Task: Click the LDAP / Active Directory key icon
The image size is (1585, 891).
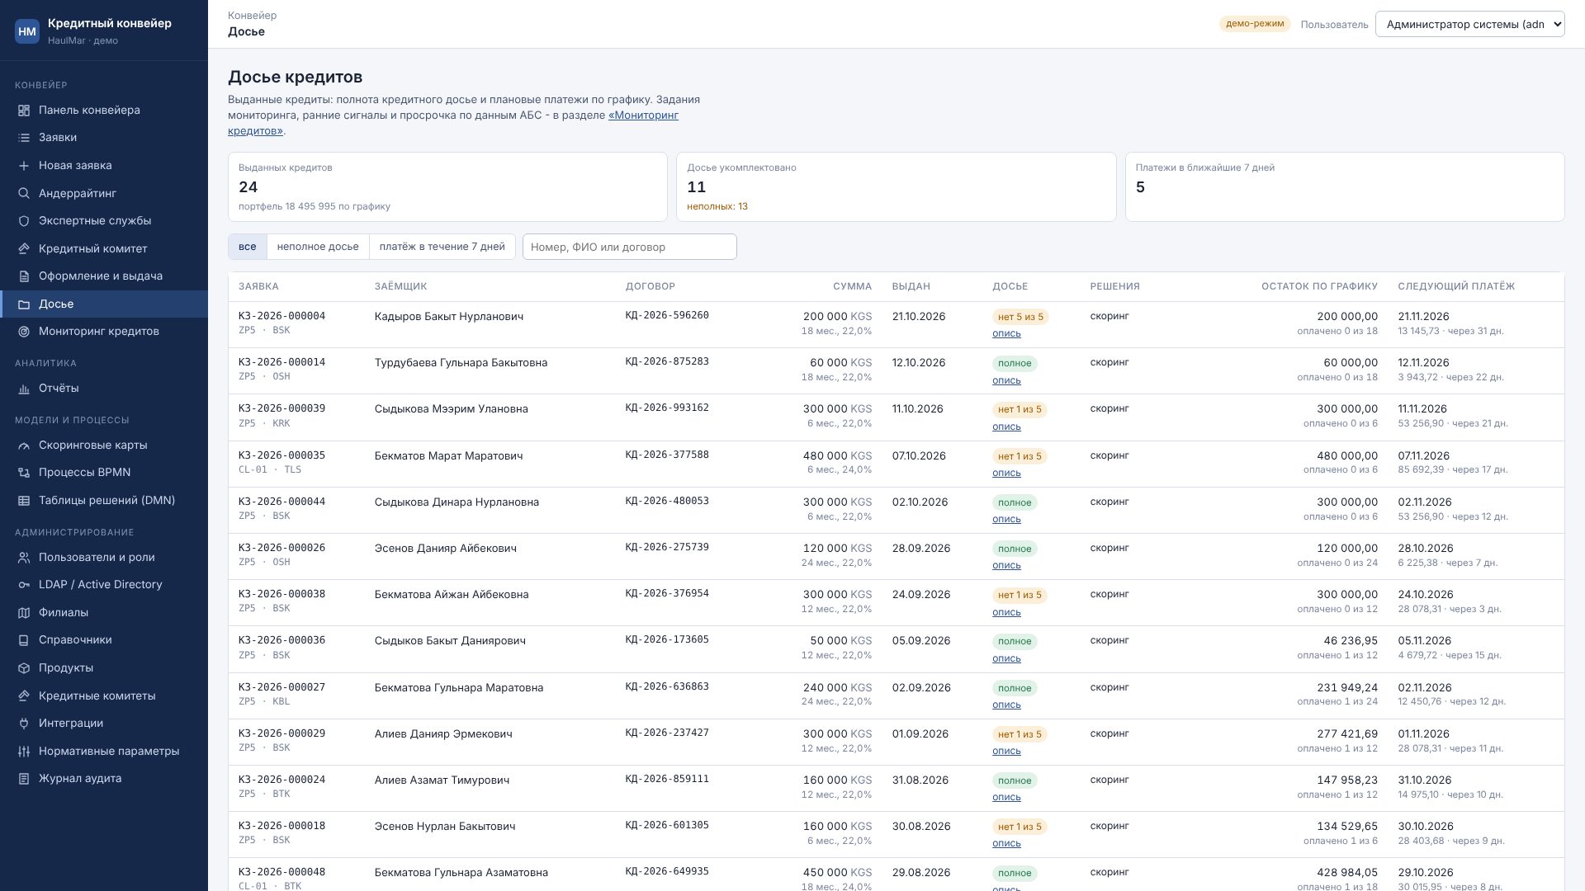Action: (24, 585)
